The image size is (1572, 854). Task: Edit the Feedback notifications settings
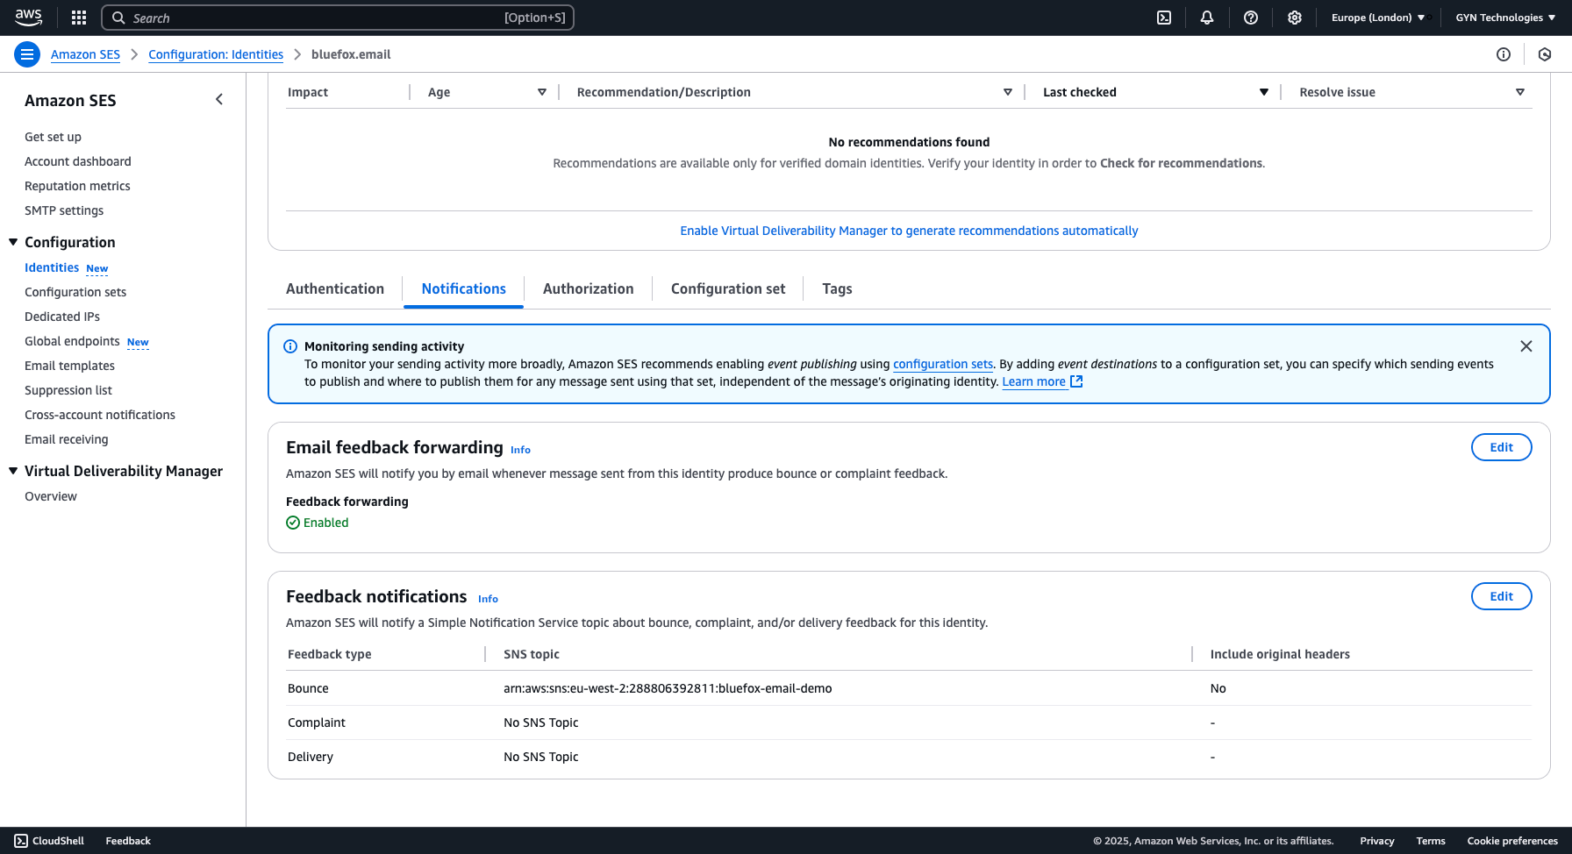1501,596
